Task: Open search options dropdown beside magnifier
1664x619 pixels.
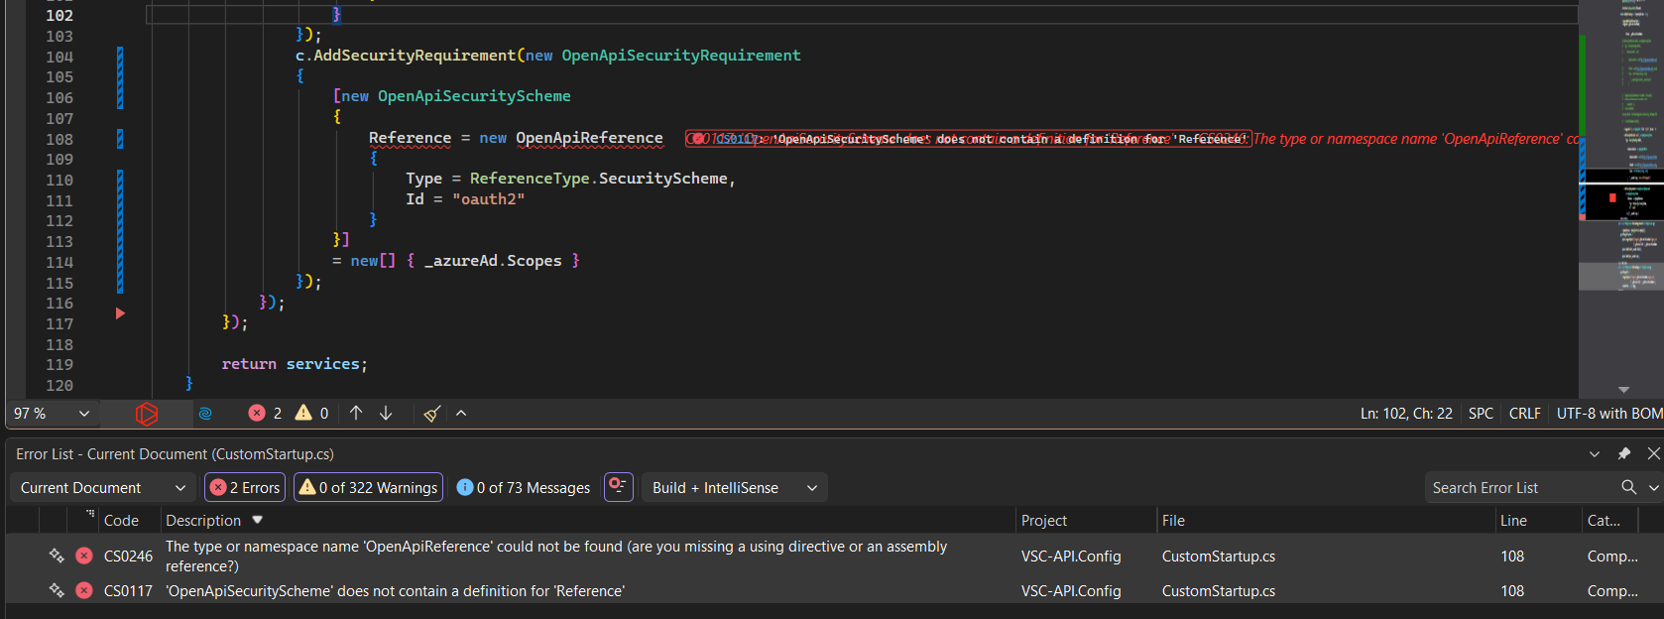Action: pos(1653,488)
